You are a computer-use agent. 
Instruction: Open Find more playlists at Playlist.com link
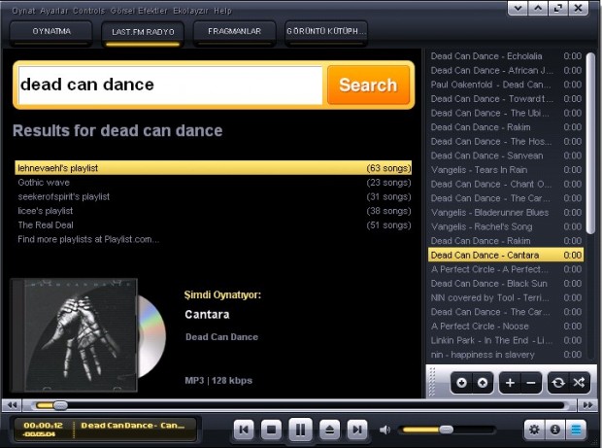pyautogui.click(x=88, y=239)
